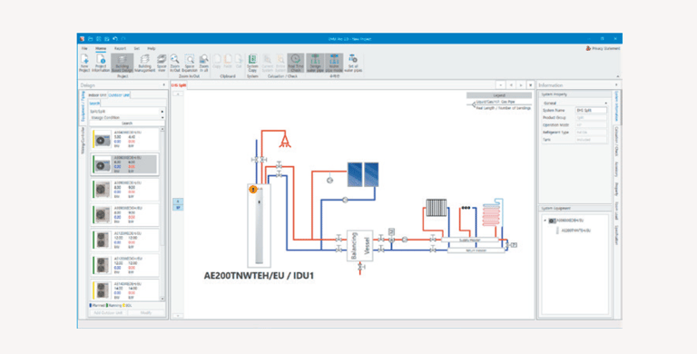Toggle Building Based Design mode
This screenshot has height=354, width=697.
click(x=123, y=63)
